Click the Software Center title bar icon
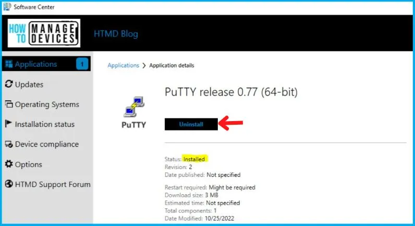Viewport: 415px width, 226px height. 7,7
